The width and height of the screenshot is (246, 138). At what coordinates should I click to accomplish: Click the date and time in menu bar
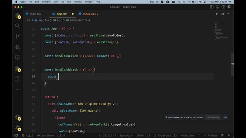click(220, 2)
